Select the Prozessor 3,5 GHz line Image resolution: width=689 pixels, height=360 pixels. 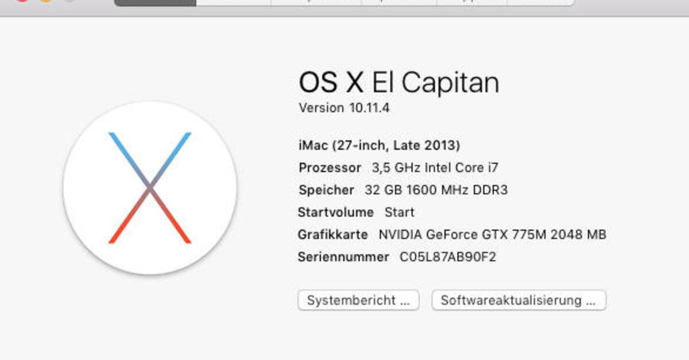coord(398,168)
